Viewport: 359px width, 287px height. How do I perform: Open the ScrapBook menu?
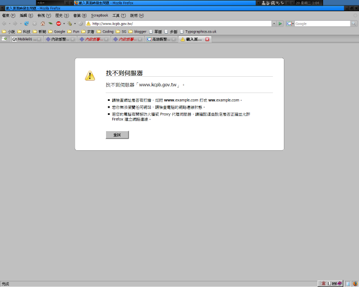coord(100,16)
